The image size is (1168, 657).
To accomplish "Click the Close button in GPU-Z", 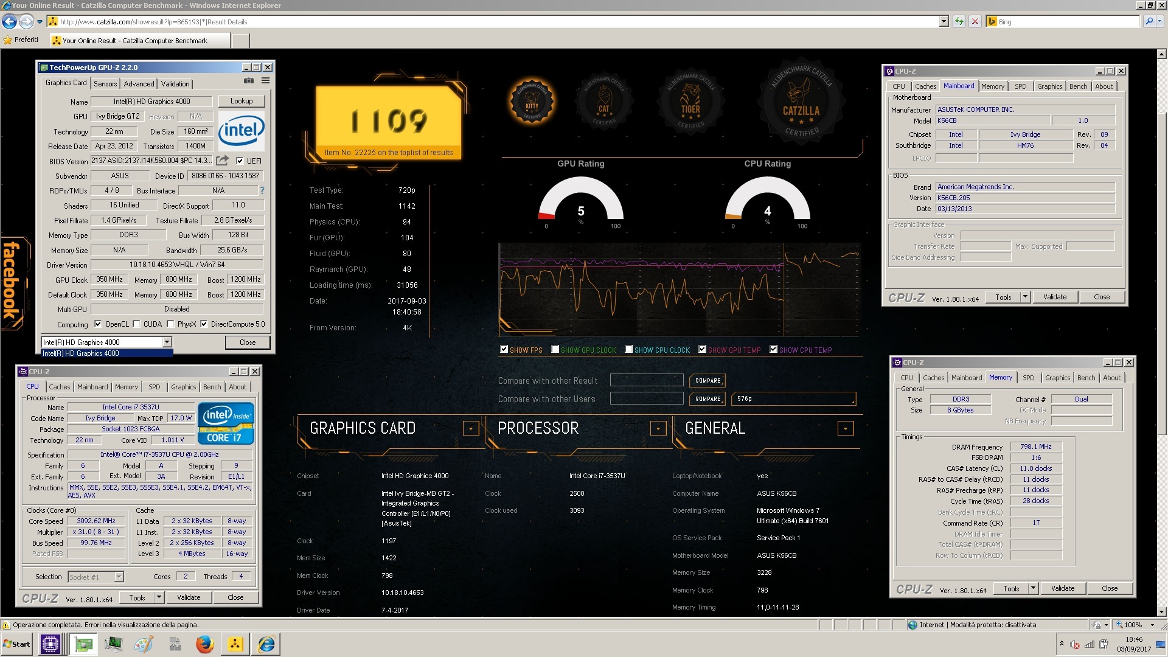I will click(248, 342).
